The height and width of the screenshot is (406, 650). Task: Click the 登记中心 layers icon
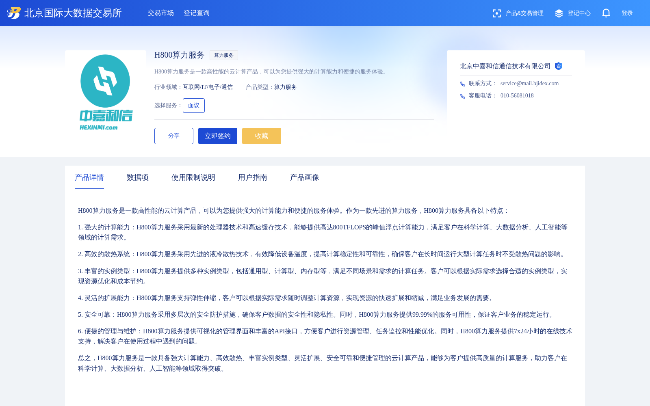(x=559, y=13)
